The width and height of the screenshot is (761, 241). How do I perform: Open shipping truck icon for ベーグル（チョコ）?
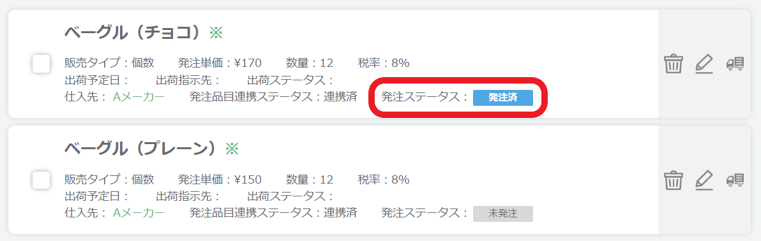tap(735, 64)
